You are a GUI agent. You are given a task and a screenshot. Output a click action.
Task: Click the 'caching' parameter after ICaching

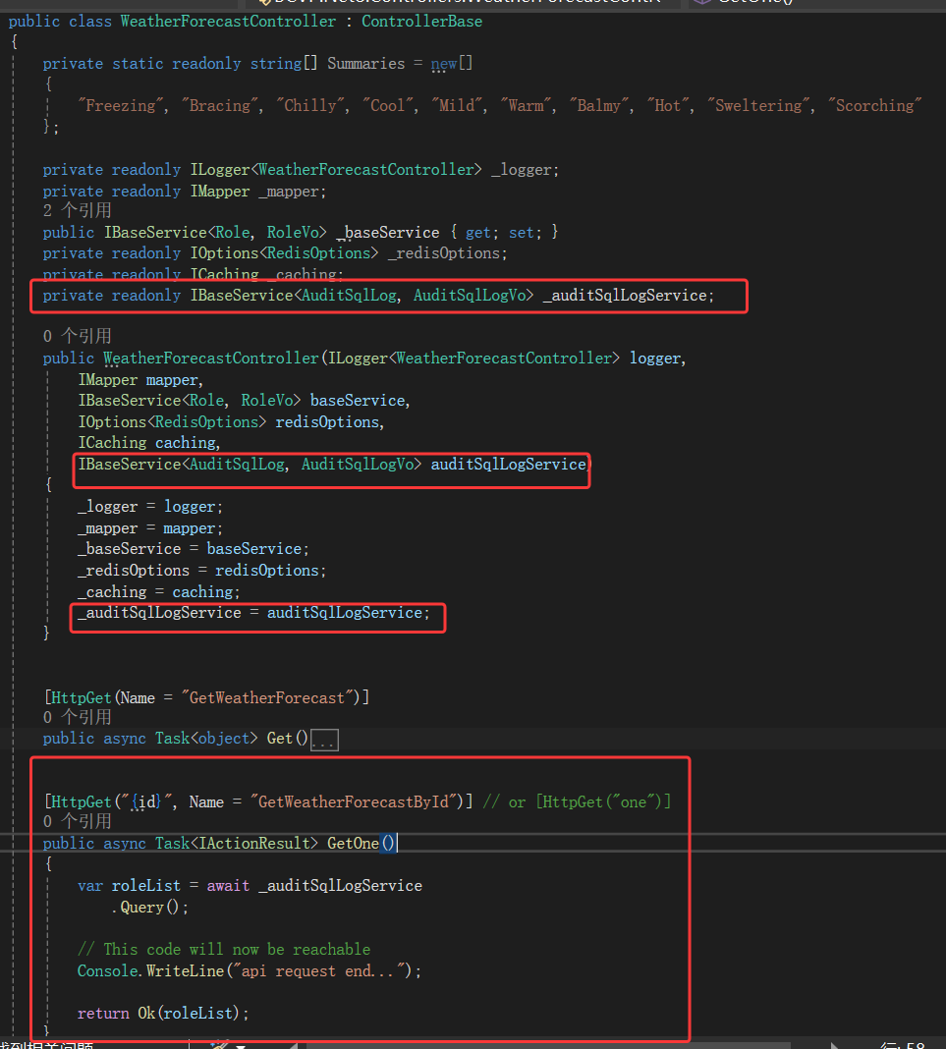point(185,443)
